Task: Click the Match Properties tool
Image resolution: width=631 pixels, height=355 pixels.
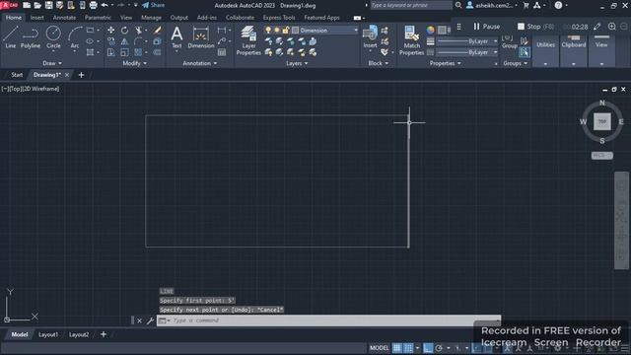Action: click(x=411, y=40)
